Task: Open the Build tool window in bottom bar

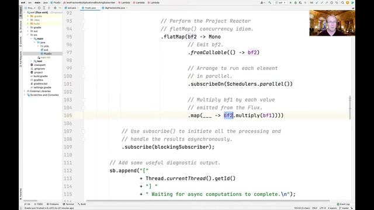Action: click(x=82, y=204)
